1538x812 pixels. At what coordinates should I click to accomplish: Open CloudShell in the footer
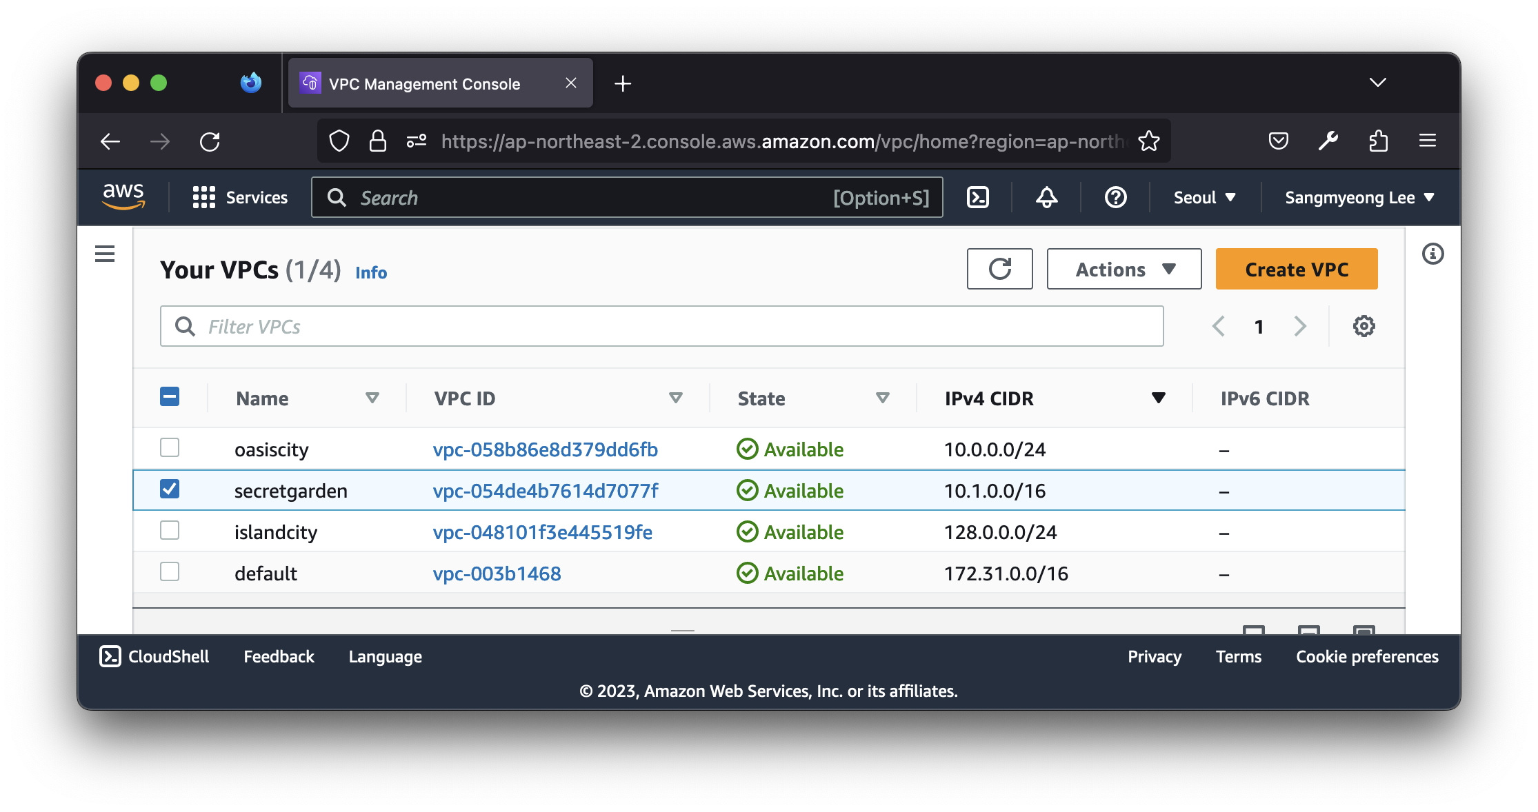154,656
